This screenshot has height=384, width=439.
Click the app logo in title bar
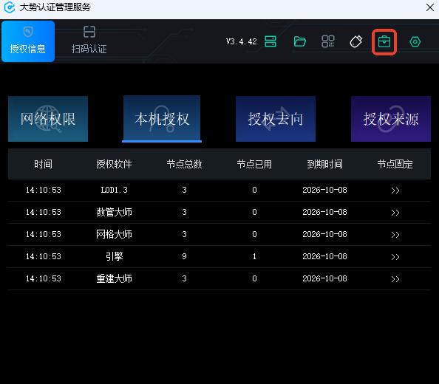(10, 7)
